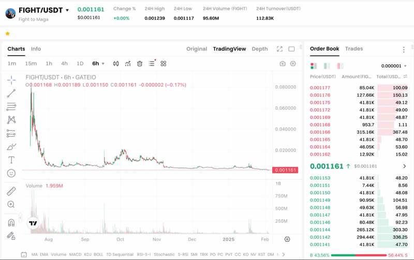Viewport: 414px width, 260px height.
Task: Take a chart snapshot with camera icon
Action: click(x=283, y=64)
